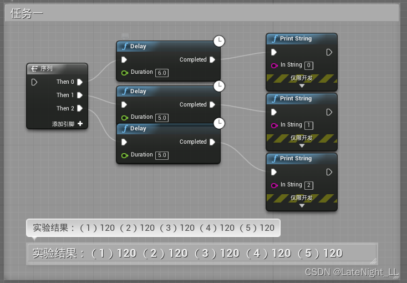Click the In String field containing 2
Screen dimensions: 407x283
[x=309, y=185]
